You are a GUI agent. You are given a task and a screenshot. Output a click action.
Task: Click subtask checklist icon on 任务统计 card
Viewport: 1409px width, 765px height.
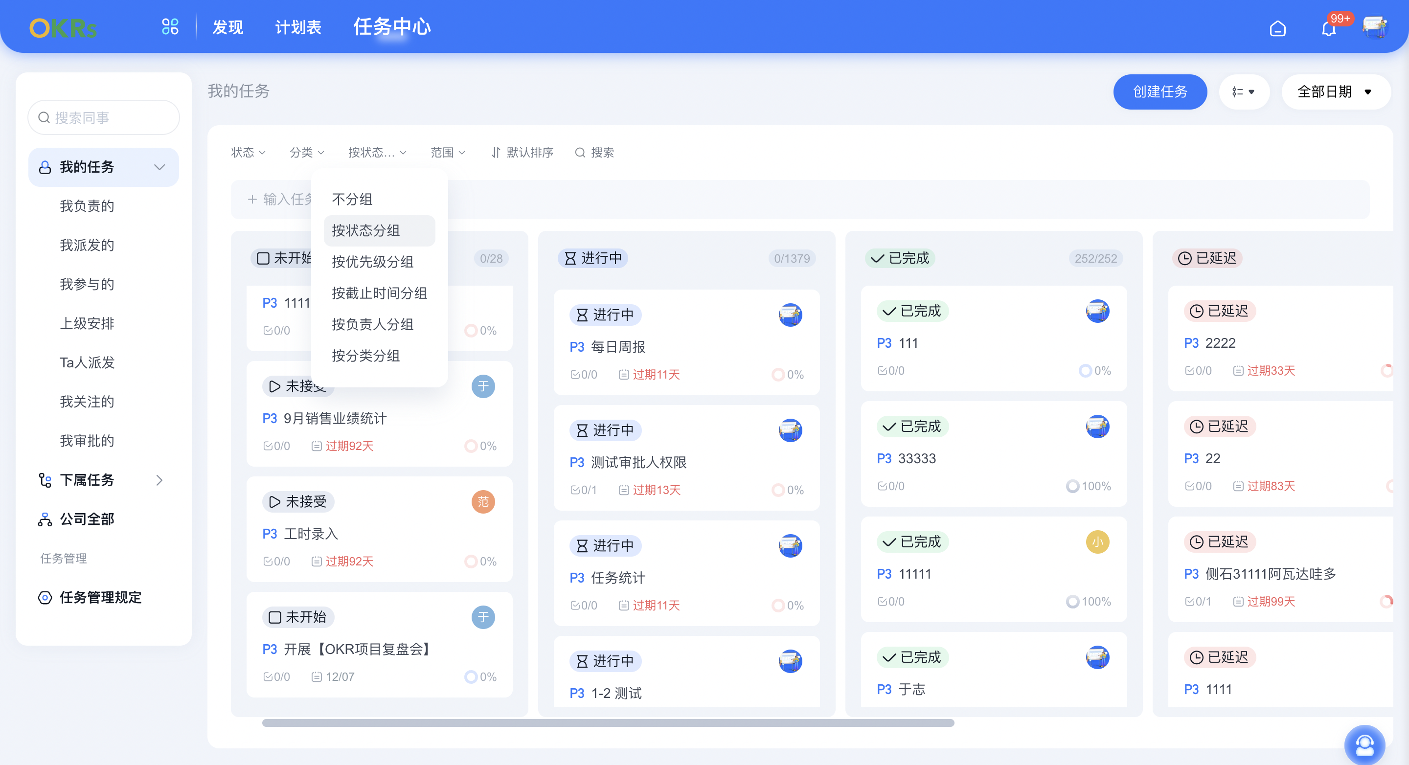pyautogui.click(x=575, y=606)
